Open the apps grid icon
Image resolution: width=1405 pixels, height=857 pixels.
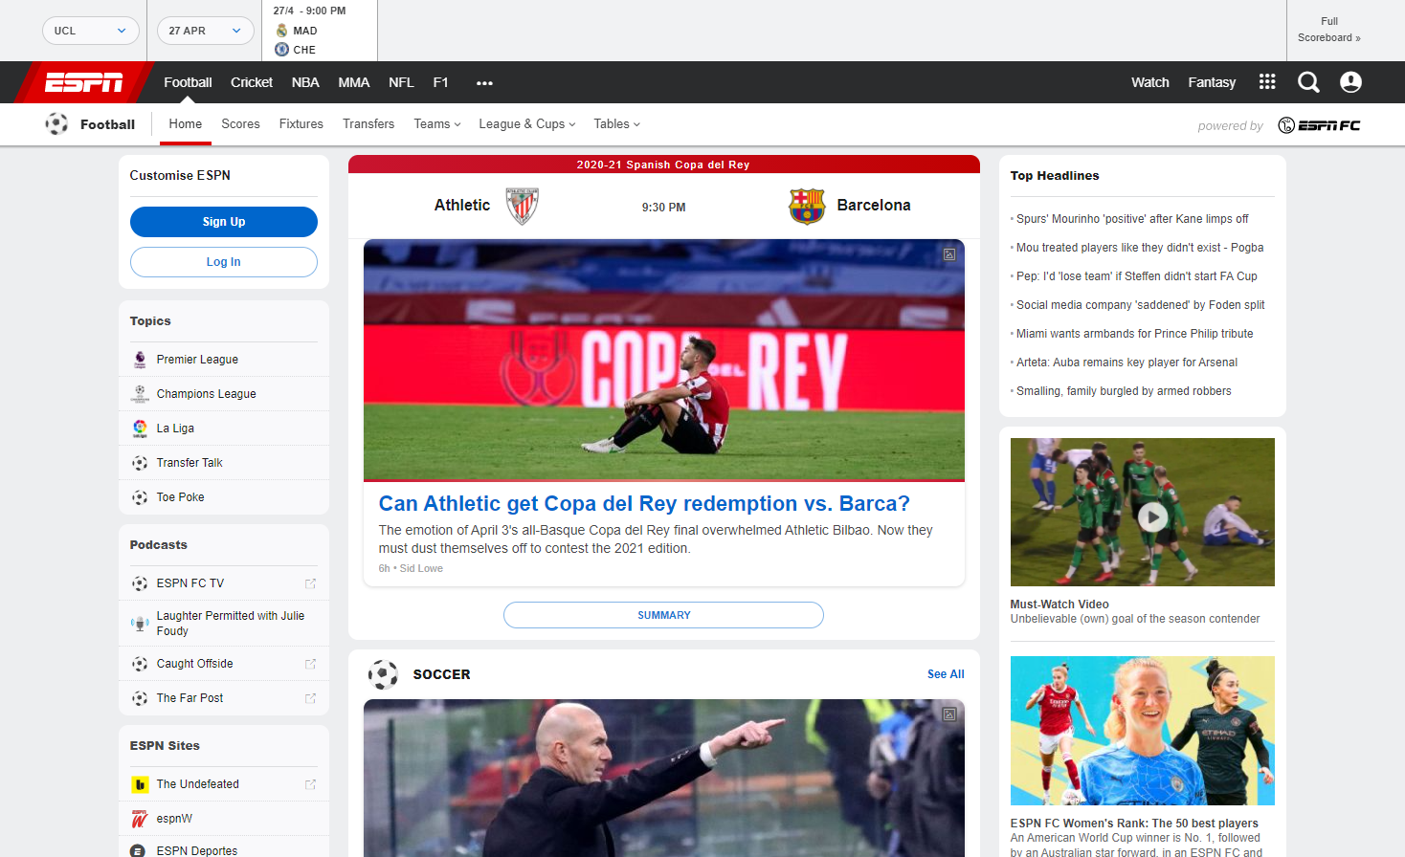tap(1267, 82)
